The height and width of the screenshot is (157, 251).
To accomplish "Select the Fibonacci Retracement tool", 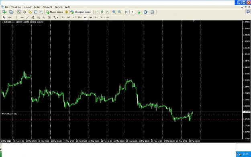I will (x=38, y=17).
